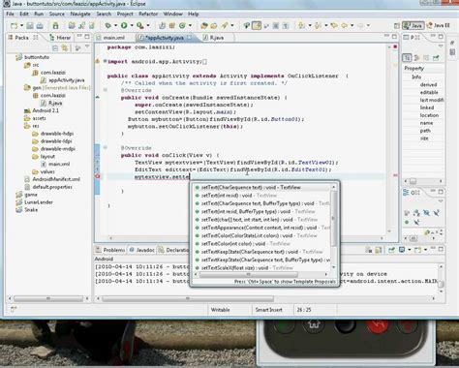Screen dimensions: 459x368
Task: Select AndroidManifest.xml in Package Explorer
Action: pyautogui.click(x=56, y=179)
